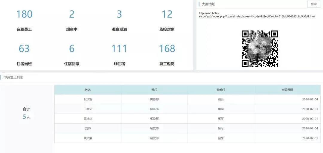
Task: Click the 观察期满 count of 3
Action: pyautogui.click(x=119, y=14)
